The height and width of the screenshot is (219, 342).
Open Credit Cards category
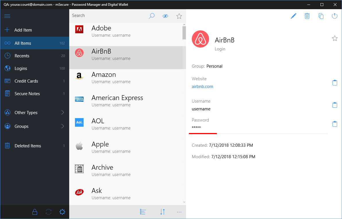[x=35, y=81]
